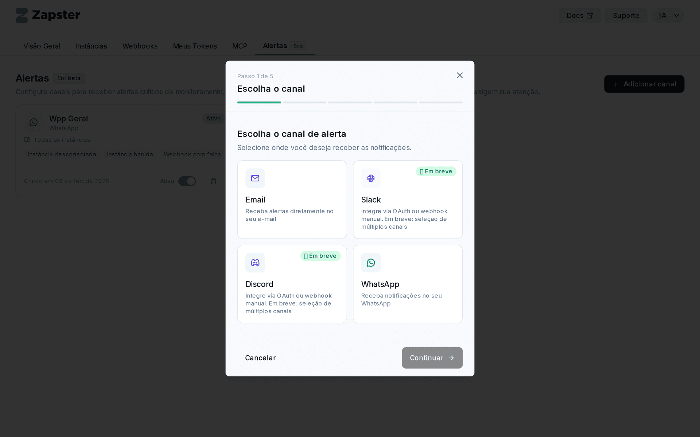Click the Adicionar canal button
Screen dimensions: 700x437
pos(644,84)
